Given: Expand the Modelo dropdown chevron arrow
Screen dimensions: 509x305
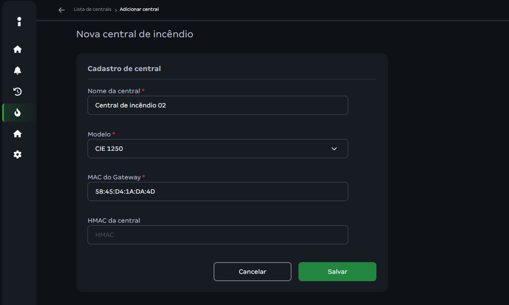Looking at the screenshot, I should 334,149.
